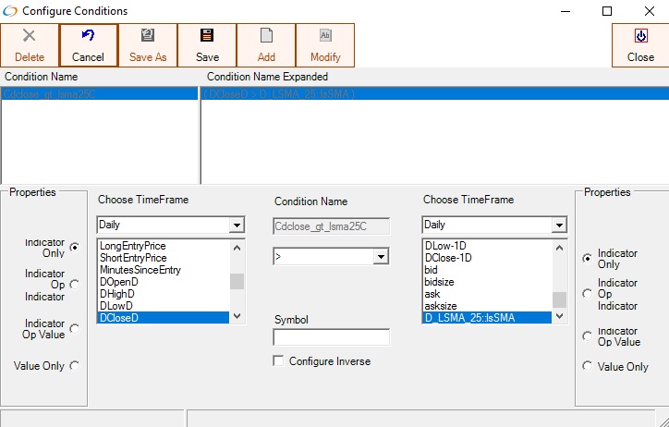The image size is (669, 427).
Task: Click the app icon in title bar
Action: pos(10,11)
